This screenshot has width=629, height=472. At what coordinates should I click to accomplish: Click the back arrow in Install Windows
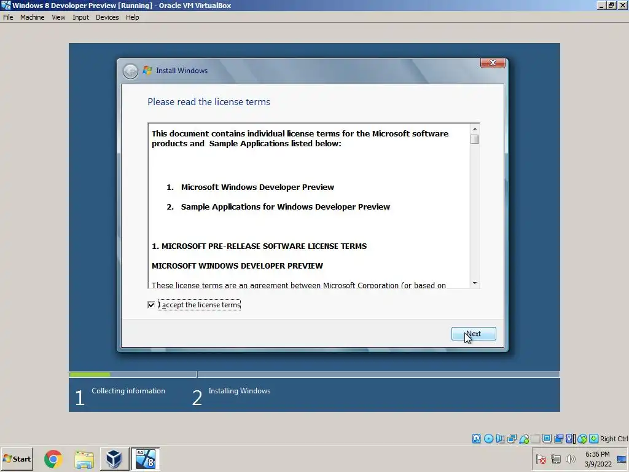[x=130, y=71]
